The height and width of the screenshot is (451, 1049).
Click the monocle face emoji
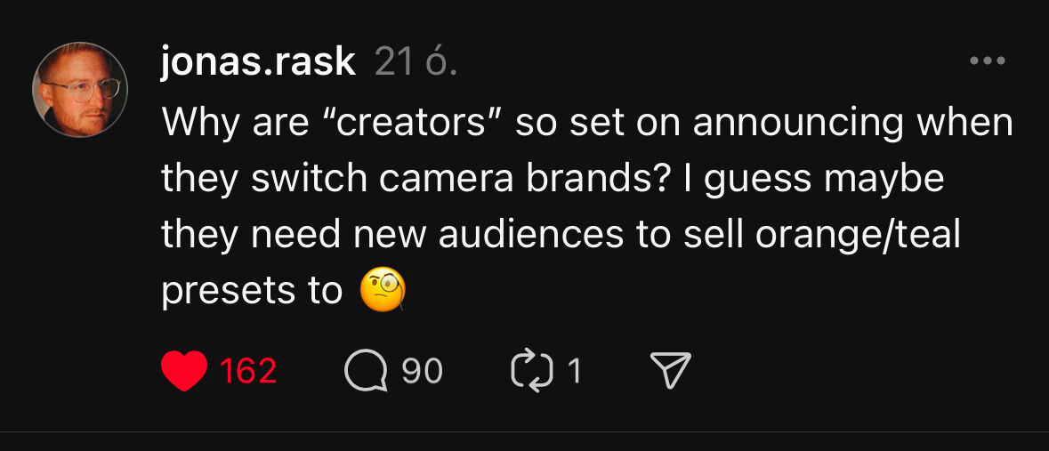pos(383,291)
